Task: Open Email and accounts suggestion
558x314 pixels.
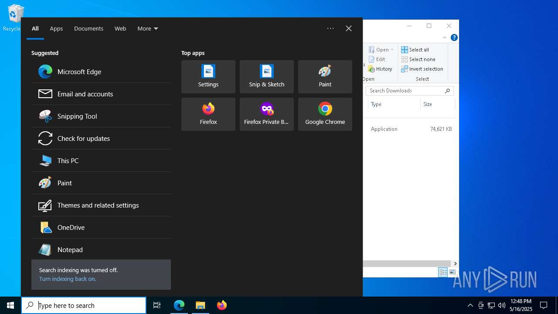Action: click(101, 94)
